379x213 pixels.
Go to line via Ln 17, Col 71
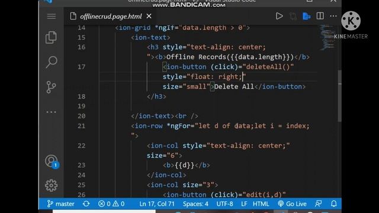click(x=157, y=204)
